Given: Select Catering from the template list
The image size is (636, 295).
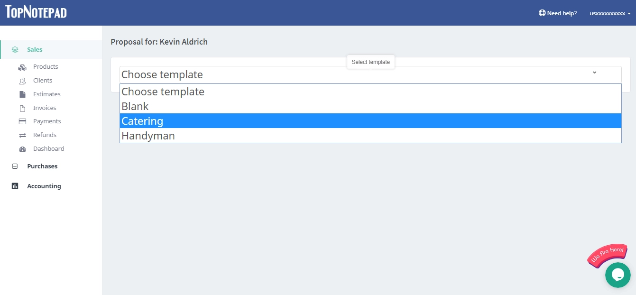Looking at the screenshot, I should point(142,121).
